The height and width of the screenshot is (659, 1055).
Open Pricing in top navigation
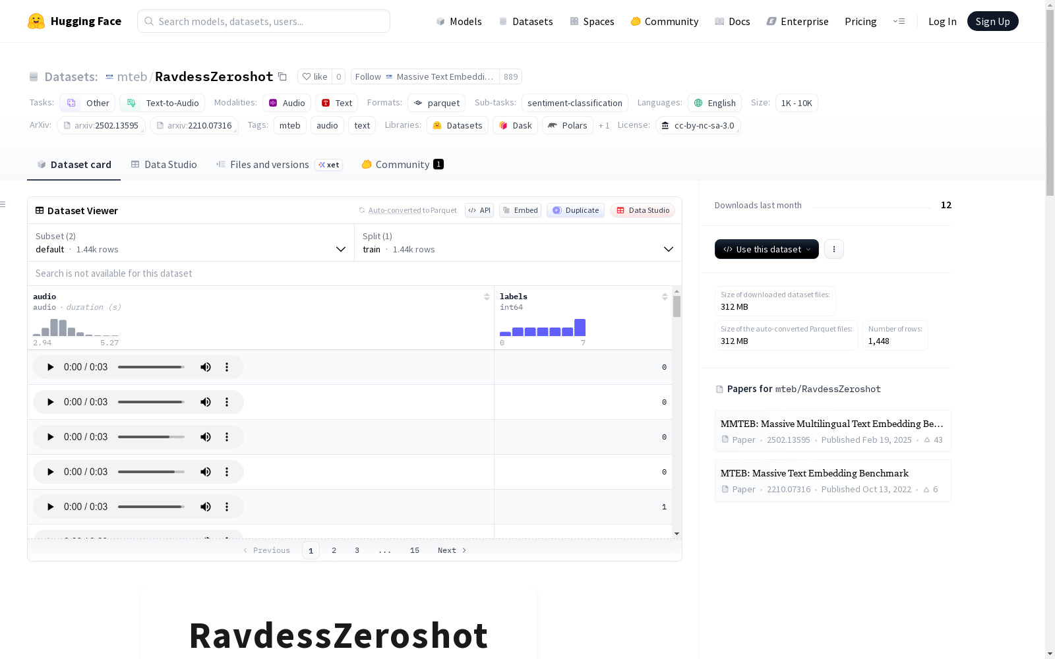pos(860,21)
